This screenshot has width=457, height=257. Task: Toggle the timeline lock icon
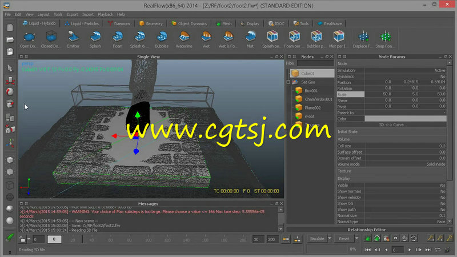tap(22, 239)
